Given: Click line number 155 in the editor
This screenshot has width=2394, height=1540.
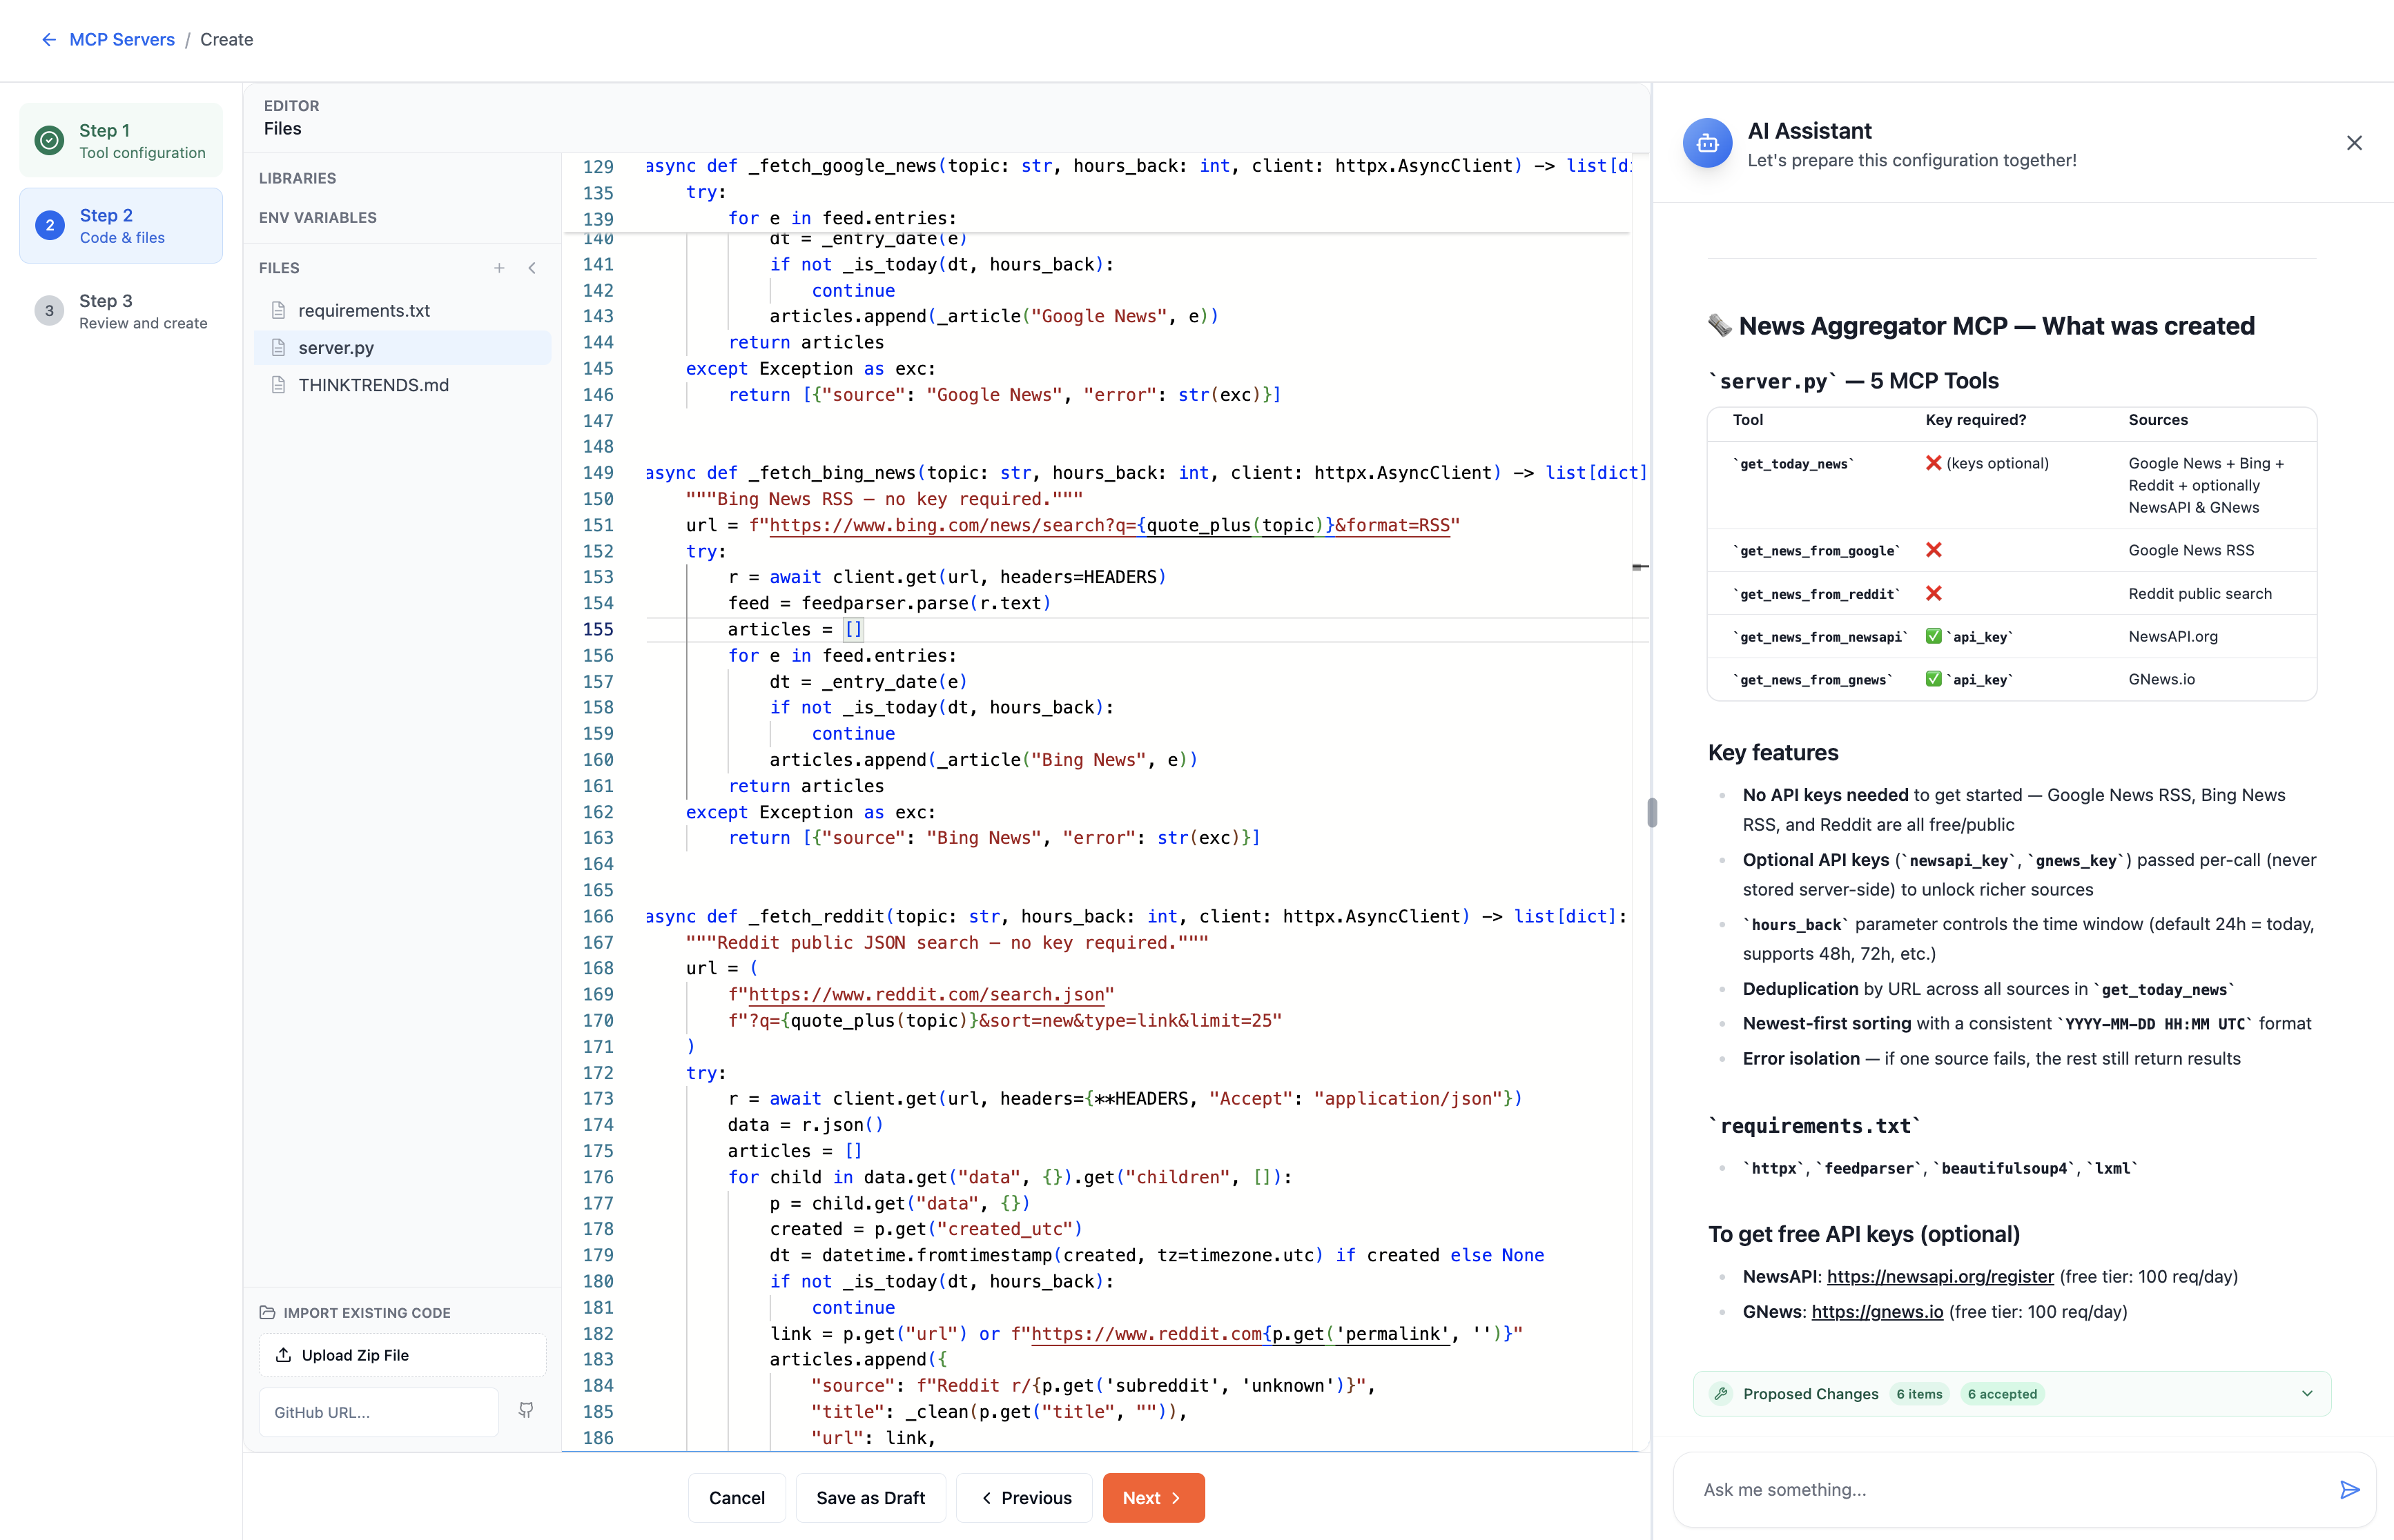Looking at the screenshot, I should pyautogui.click(x=598, y=630).
